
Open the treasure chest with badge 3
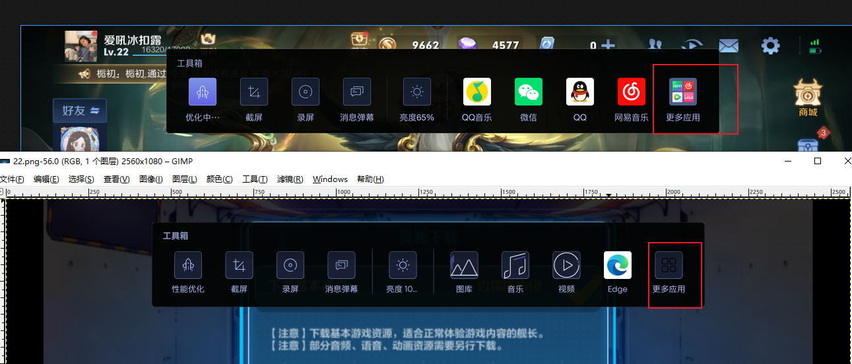[x=809, y=144]
